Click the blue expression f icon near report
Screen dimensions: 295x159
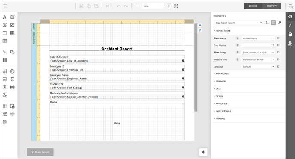click(200, 30)
